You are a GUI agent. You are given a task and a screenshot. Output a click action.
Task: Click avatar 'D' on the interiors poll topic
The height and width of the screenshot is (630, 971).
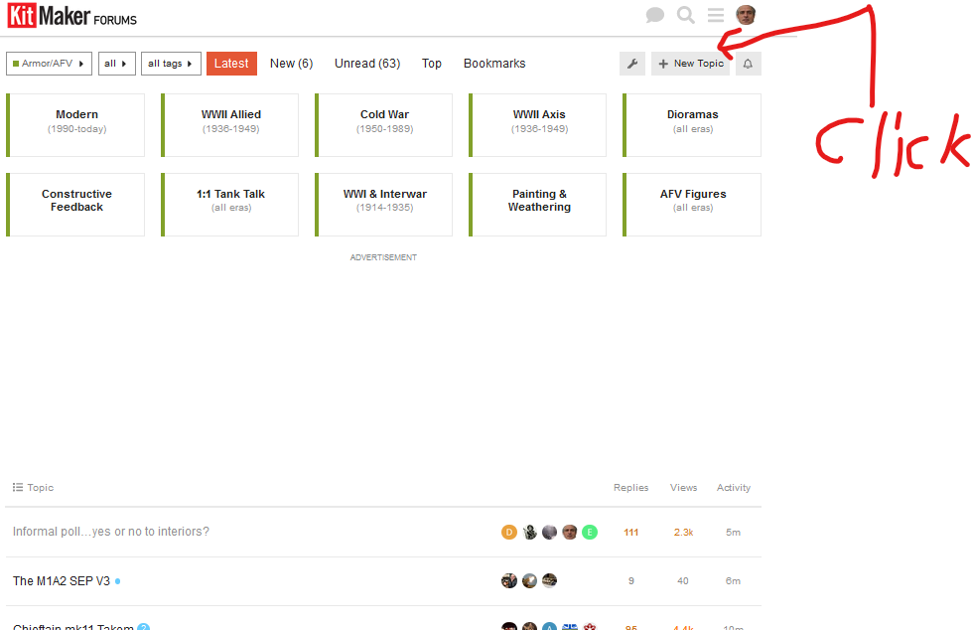coord(509,532)
